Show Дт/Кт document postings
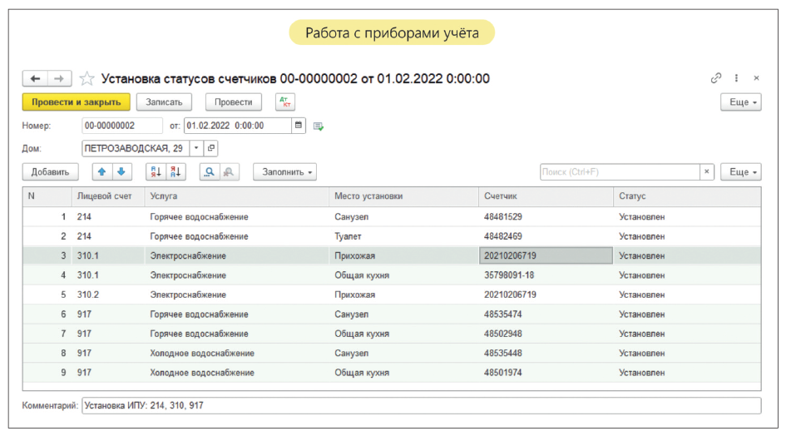 (285, 102)
